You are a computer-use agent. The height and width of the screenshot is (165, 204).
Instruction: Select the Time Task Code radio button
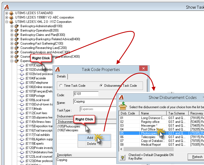pyautogui.click(x=61, y=86)
